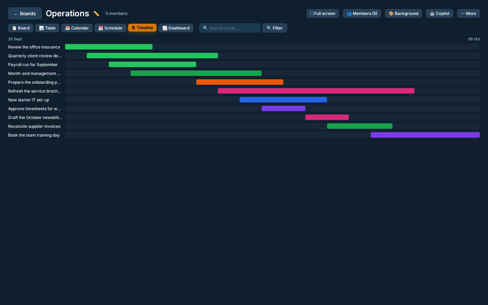The width and height of the screenshot is (488, 305).
Task: Click the 'Quarterly client review de...' label
Action: 35,56
